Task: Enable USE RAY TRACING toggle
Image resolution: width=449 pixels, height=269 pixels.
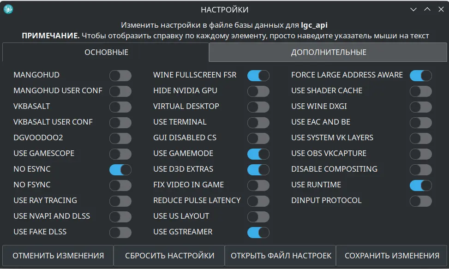Action: (x=120, y=201)
